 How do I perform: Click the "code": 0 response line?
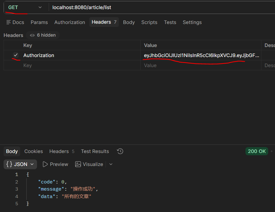(53, 182)
